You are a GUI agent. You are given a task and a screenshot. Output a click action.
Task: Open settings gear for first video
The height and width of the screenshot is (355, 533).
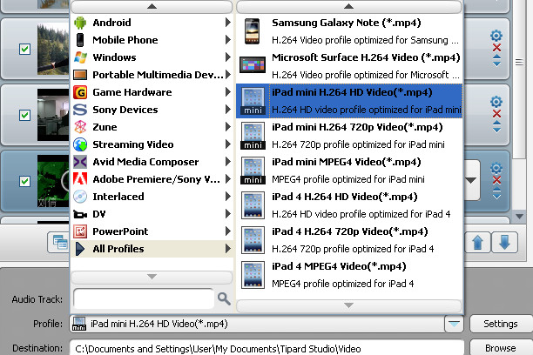pos(496,36)
